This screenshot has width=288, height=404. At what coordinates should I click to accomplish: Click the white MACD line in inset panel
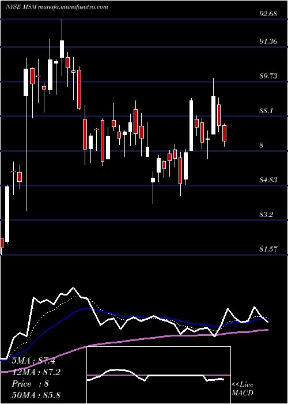(156, 376)
